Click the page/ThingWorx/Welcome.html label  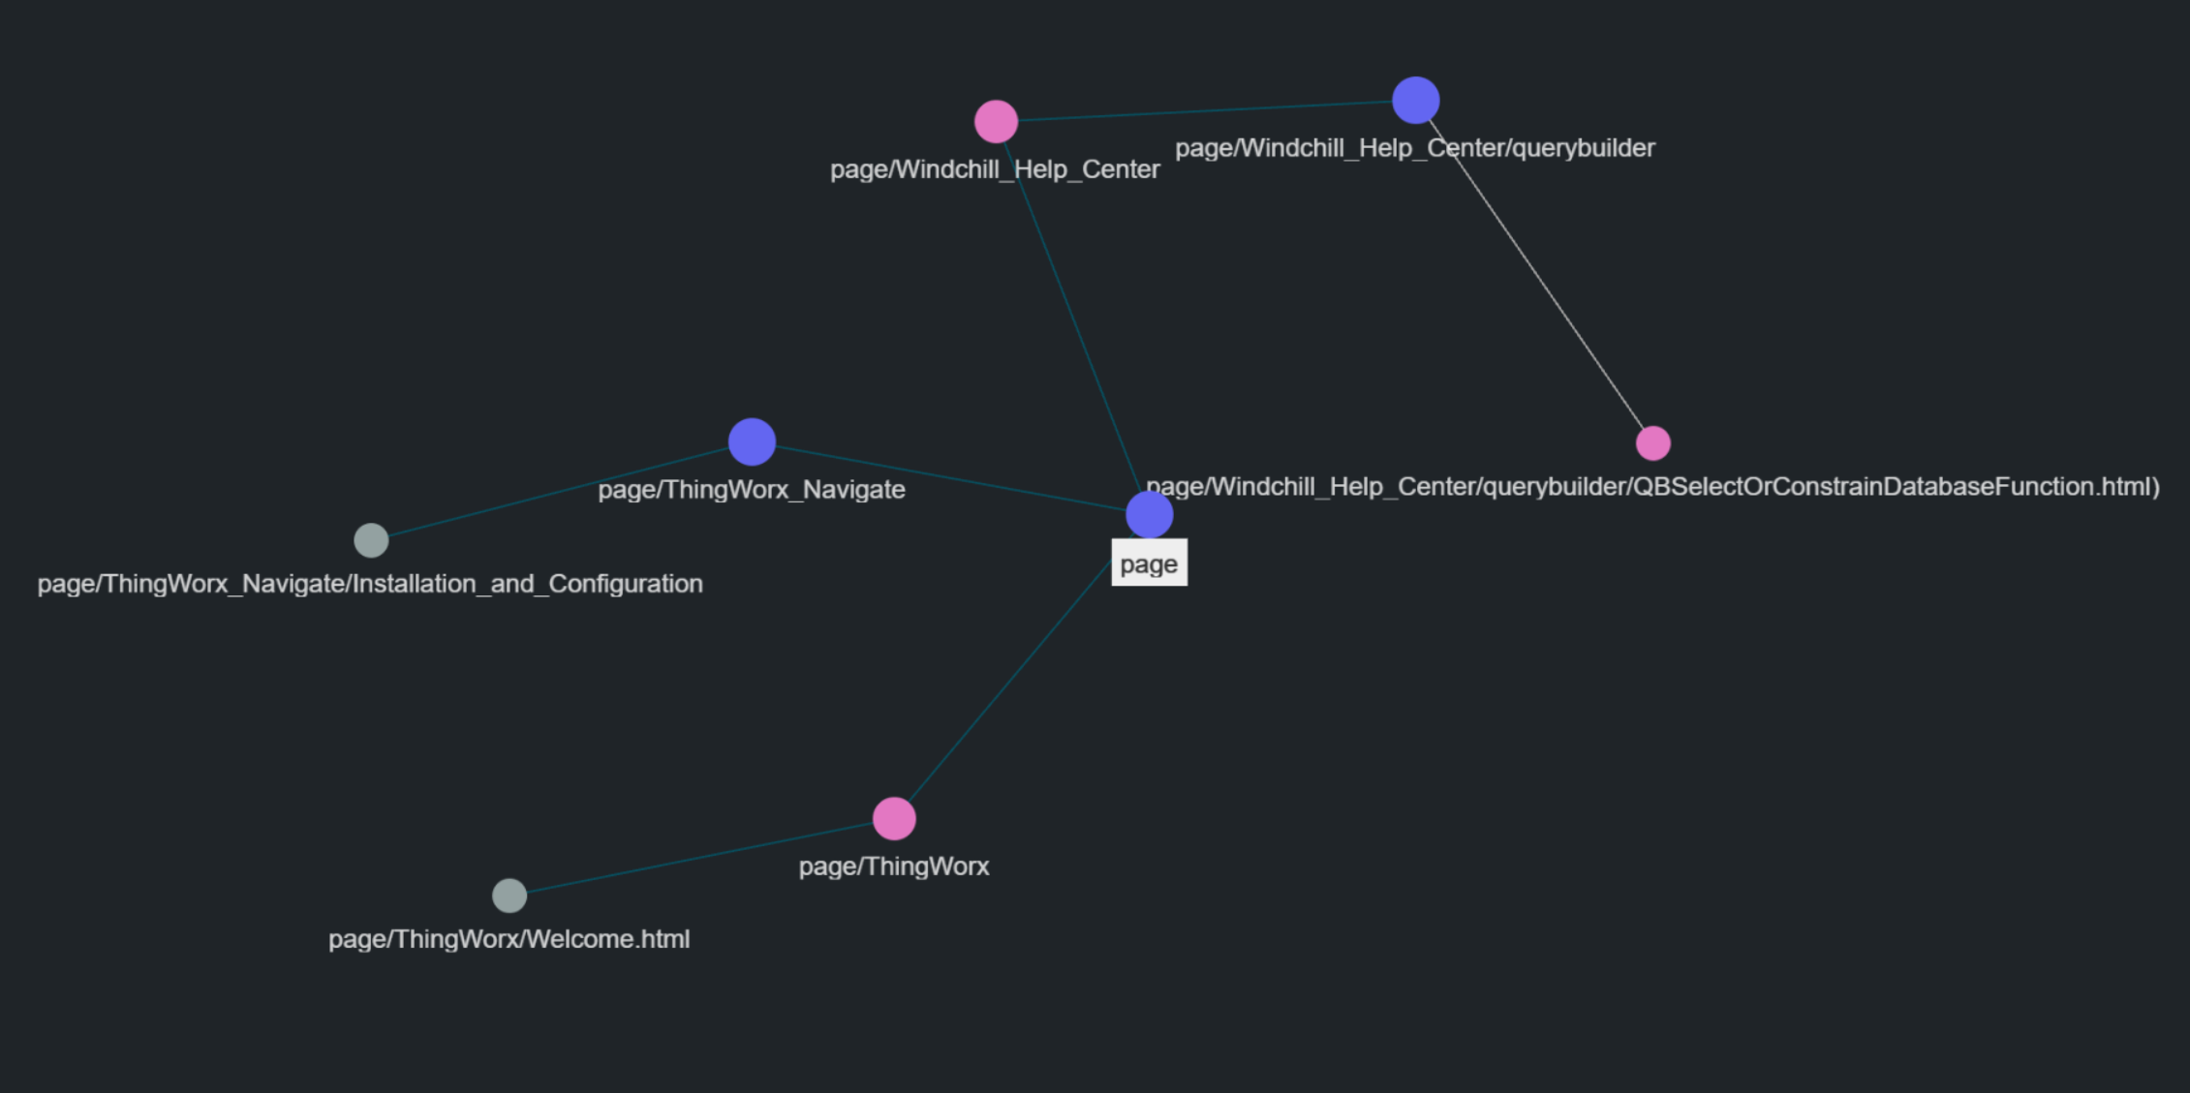click(509, 938)
